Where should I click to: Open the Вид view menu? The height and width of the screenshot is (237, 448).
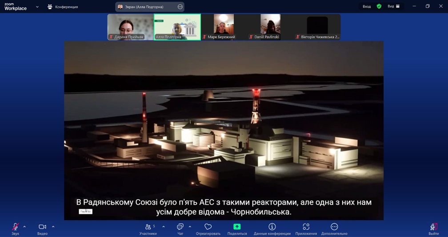click(x=393, y=6)
